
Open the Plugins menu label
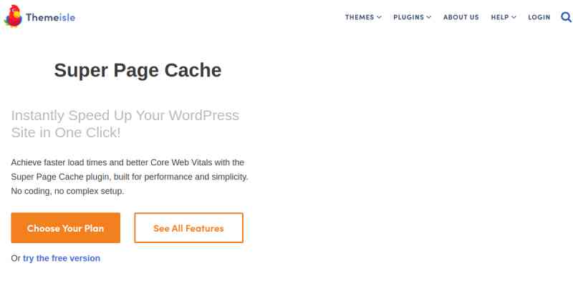coord(409,17)
